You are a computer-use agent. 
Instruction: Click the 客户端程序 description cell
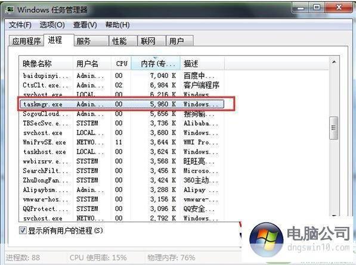(202, 85)
